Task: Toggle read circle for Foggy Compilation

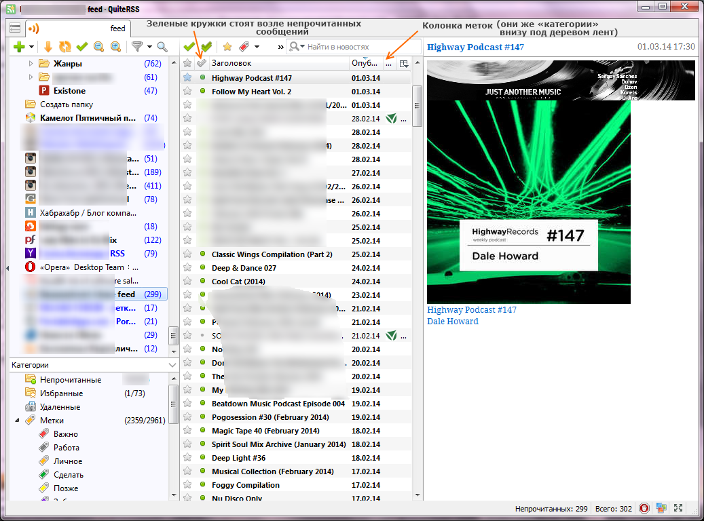Action: pos(202,484)
